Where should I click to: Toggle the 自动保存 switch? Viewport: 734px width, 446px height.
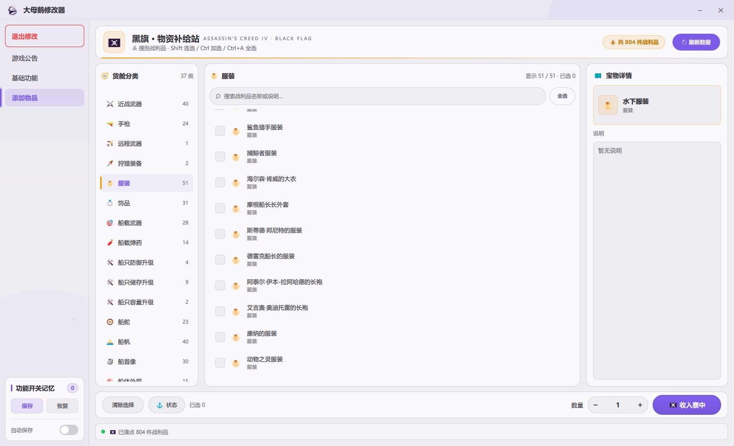coord(69,430)
